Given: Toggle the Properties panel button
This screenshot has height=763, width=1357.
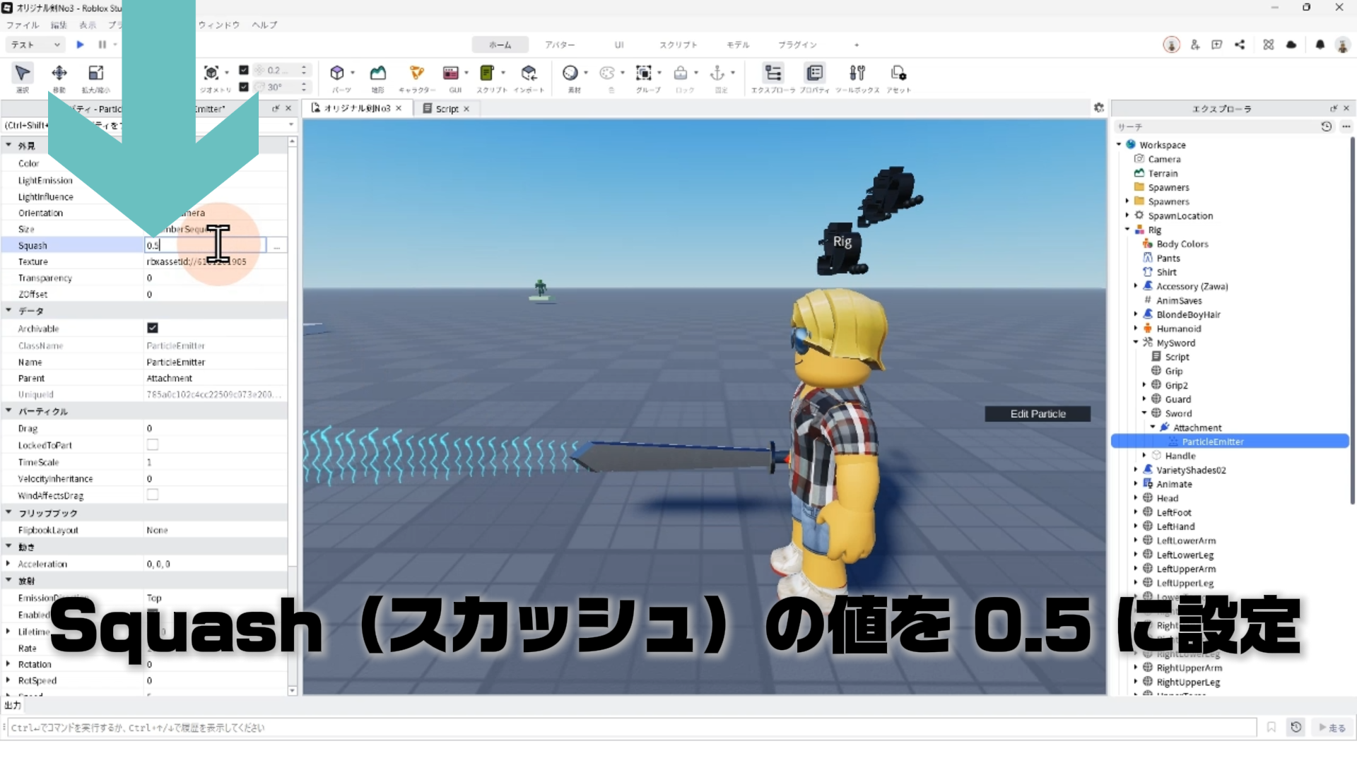Looking at the screenshot, I should 814,73.
